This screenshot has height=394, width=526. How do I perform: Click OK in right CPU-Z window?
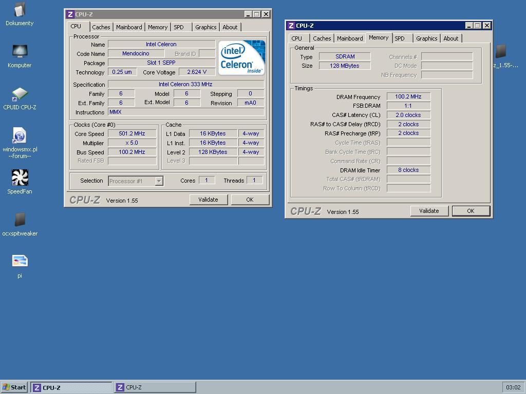point(471,211)
